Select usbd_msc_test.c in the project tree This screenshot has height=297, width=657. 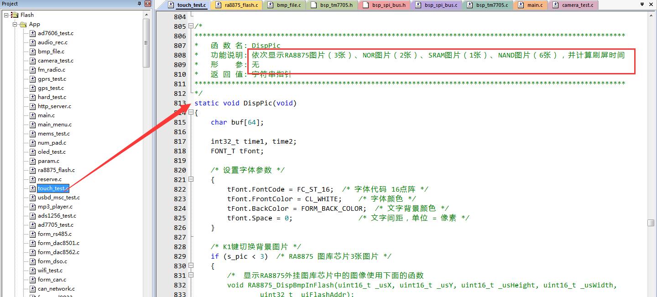pos(58,198)
